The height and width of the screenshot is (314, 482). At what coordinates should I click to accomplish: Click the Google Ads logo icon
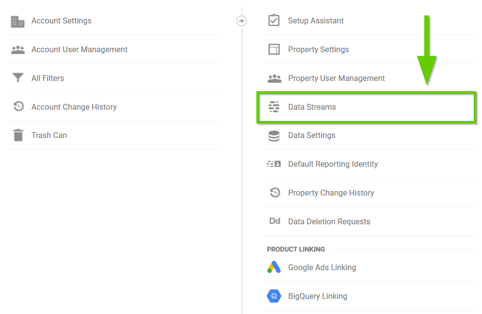(274, 267)
